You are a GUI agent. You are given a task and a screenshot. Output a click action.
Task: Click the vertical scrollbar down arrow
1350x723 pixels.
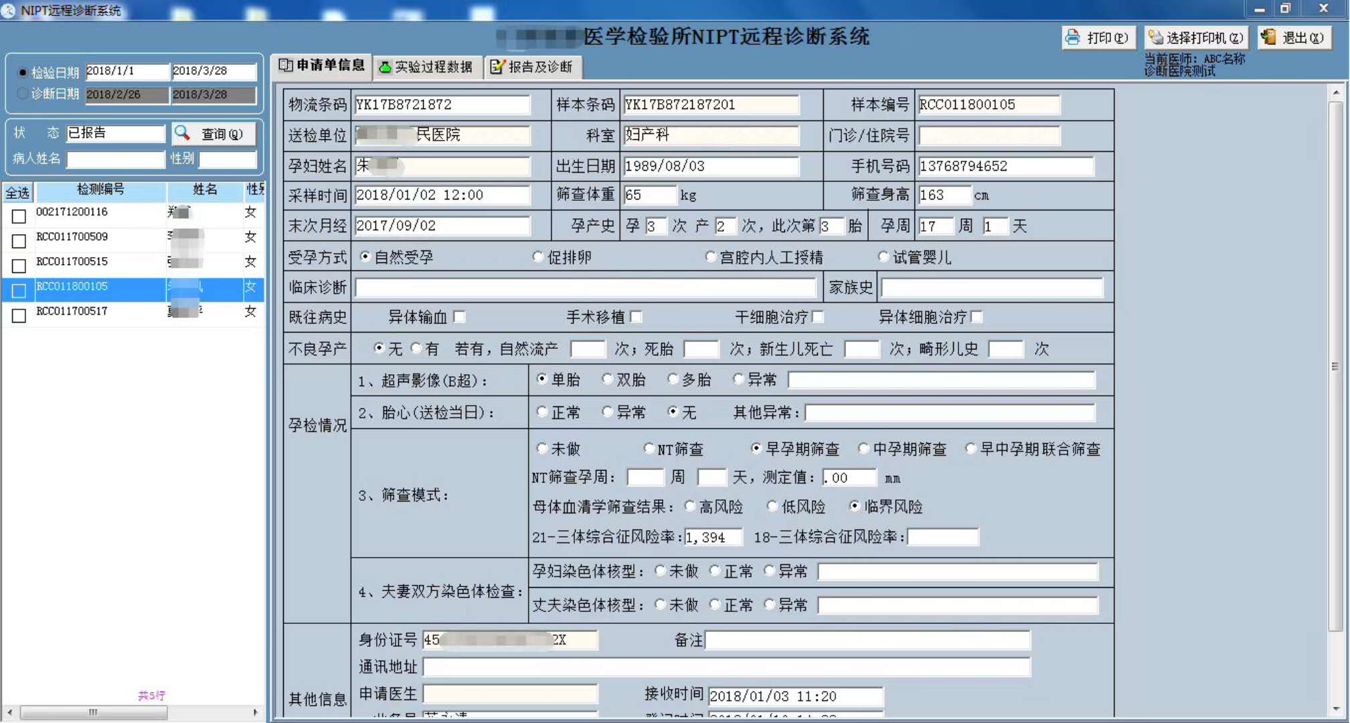[x=1336, y=709]
